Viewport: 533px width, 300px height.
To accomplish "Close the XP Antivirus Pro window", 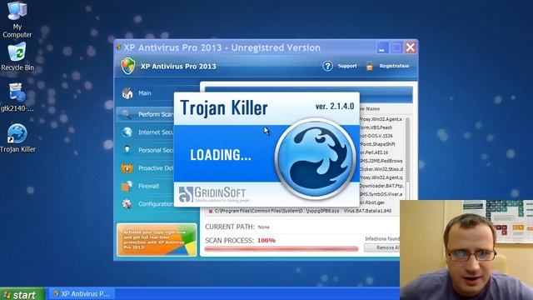I will coord(411,47).
